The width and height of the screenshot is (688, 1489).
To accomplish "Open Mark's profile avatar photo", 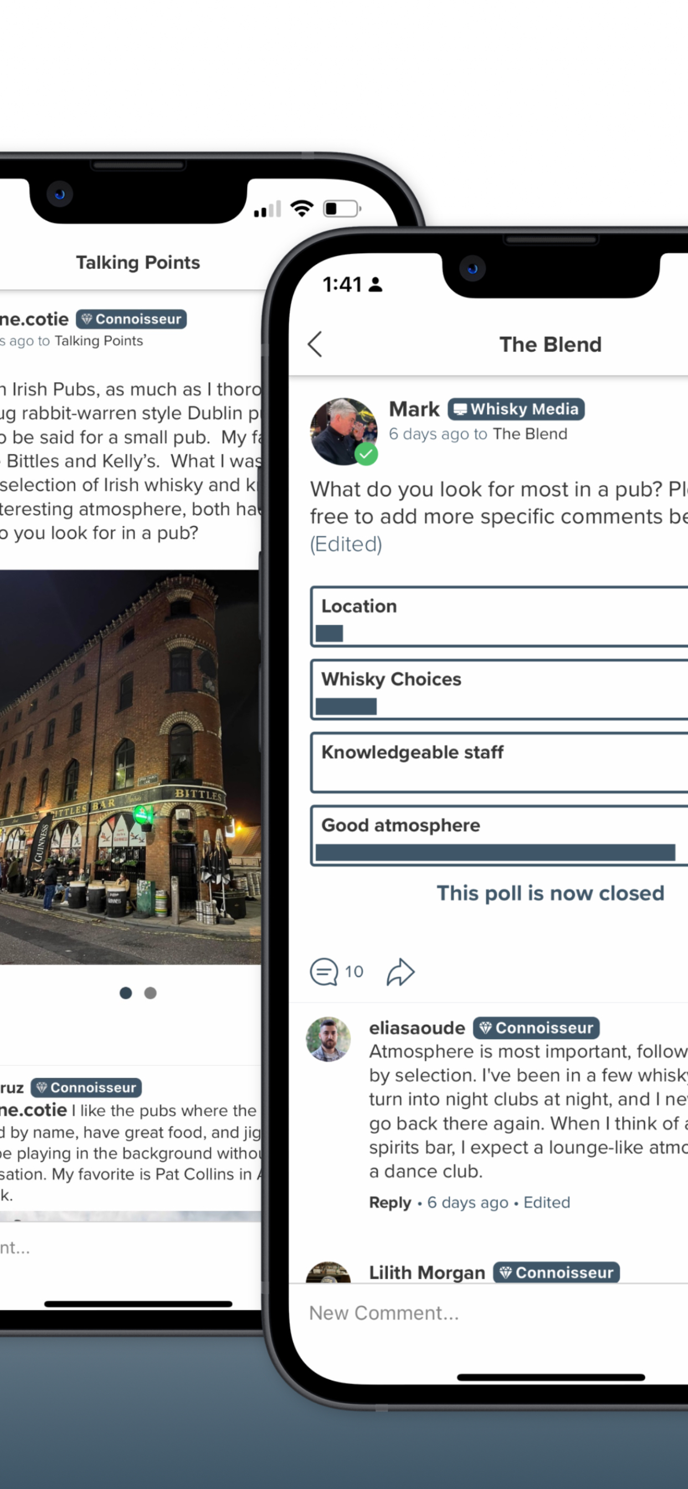I will (x=343, y=431).
